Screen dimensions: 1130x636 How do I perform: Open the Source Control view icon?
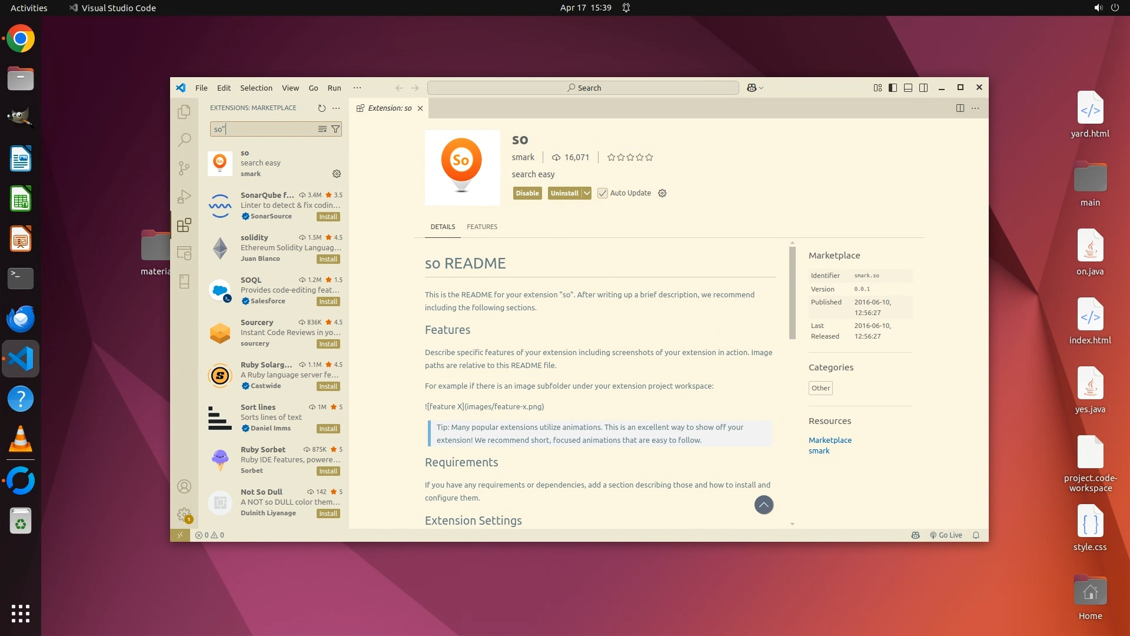pos(184,168)
